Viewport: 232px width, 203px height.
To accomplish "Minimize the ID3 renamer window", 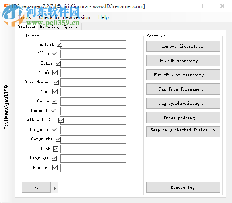I will point(186,6).
